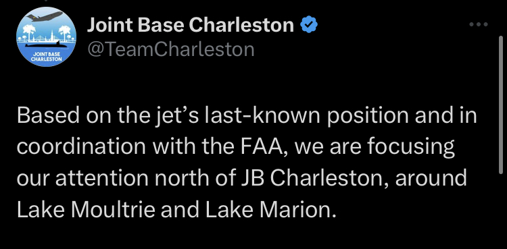
Task: Click the "Lake Marion" text in the tweet
Action: (x=268, y=210)
